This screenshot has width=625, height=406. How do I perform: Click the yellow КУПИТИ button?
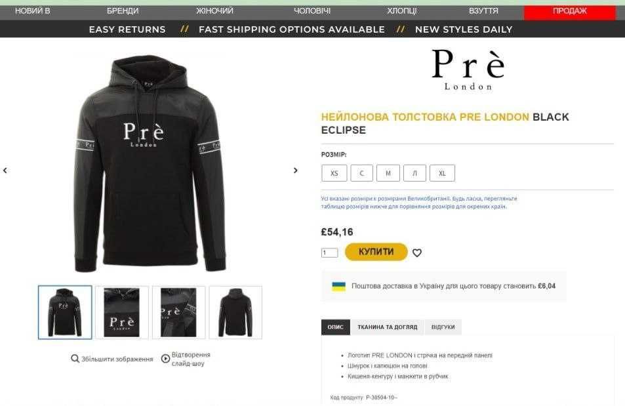click(376, 252)
